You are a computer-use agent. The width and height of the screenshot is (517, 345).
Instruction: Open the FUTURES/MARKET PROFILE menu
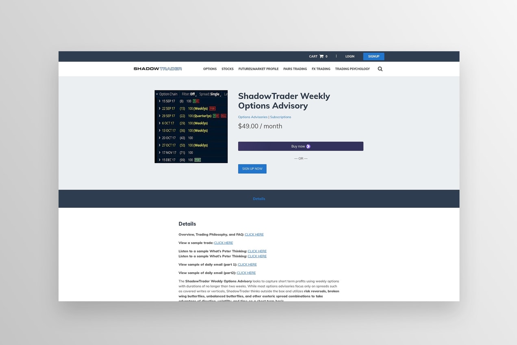tap(258, 69)
